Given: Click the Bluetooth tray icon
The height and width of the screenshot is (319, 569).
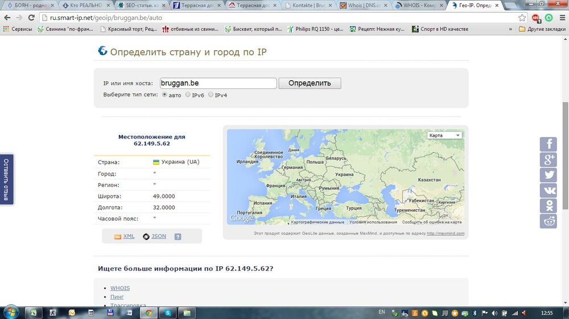Looking at the screenshot, I should point(475,313).
